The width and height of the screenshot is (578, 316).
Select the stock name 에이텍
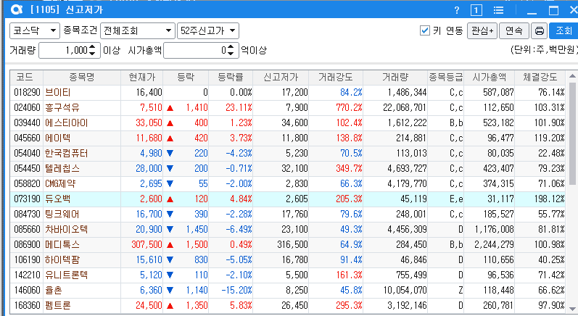[x=57, y=138]
